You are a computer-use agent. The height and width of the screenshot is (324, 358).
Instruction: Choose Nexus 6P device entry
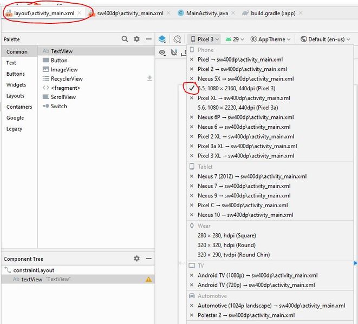(270, 117)
